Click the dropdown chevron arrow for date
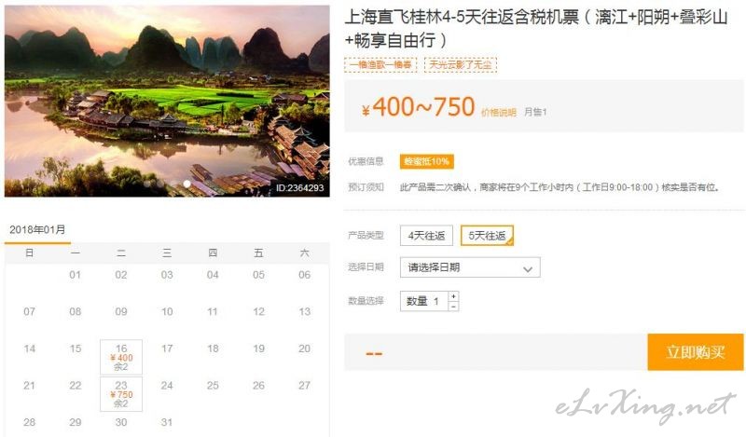The image size is (746, 437). (527, 269)
